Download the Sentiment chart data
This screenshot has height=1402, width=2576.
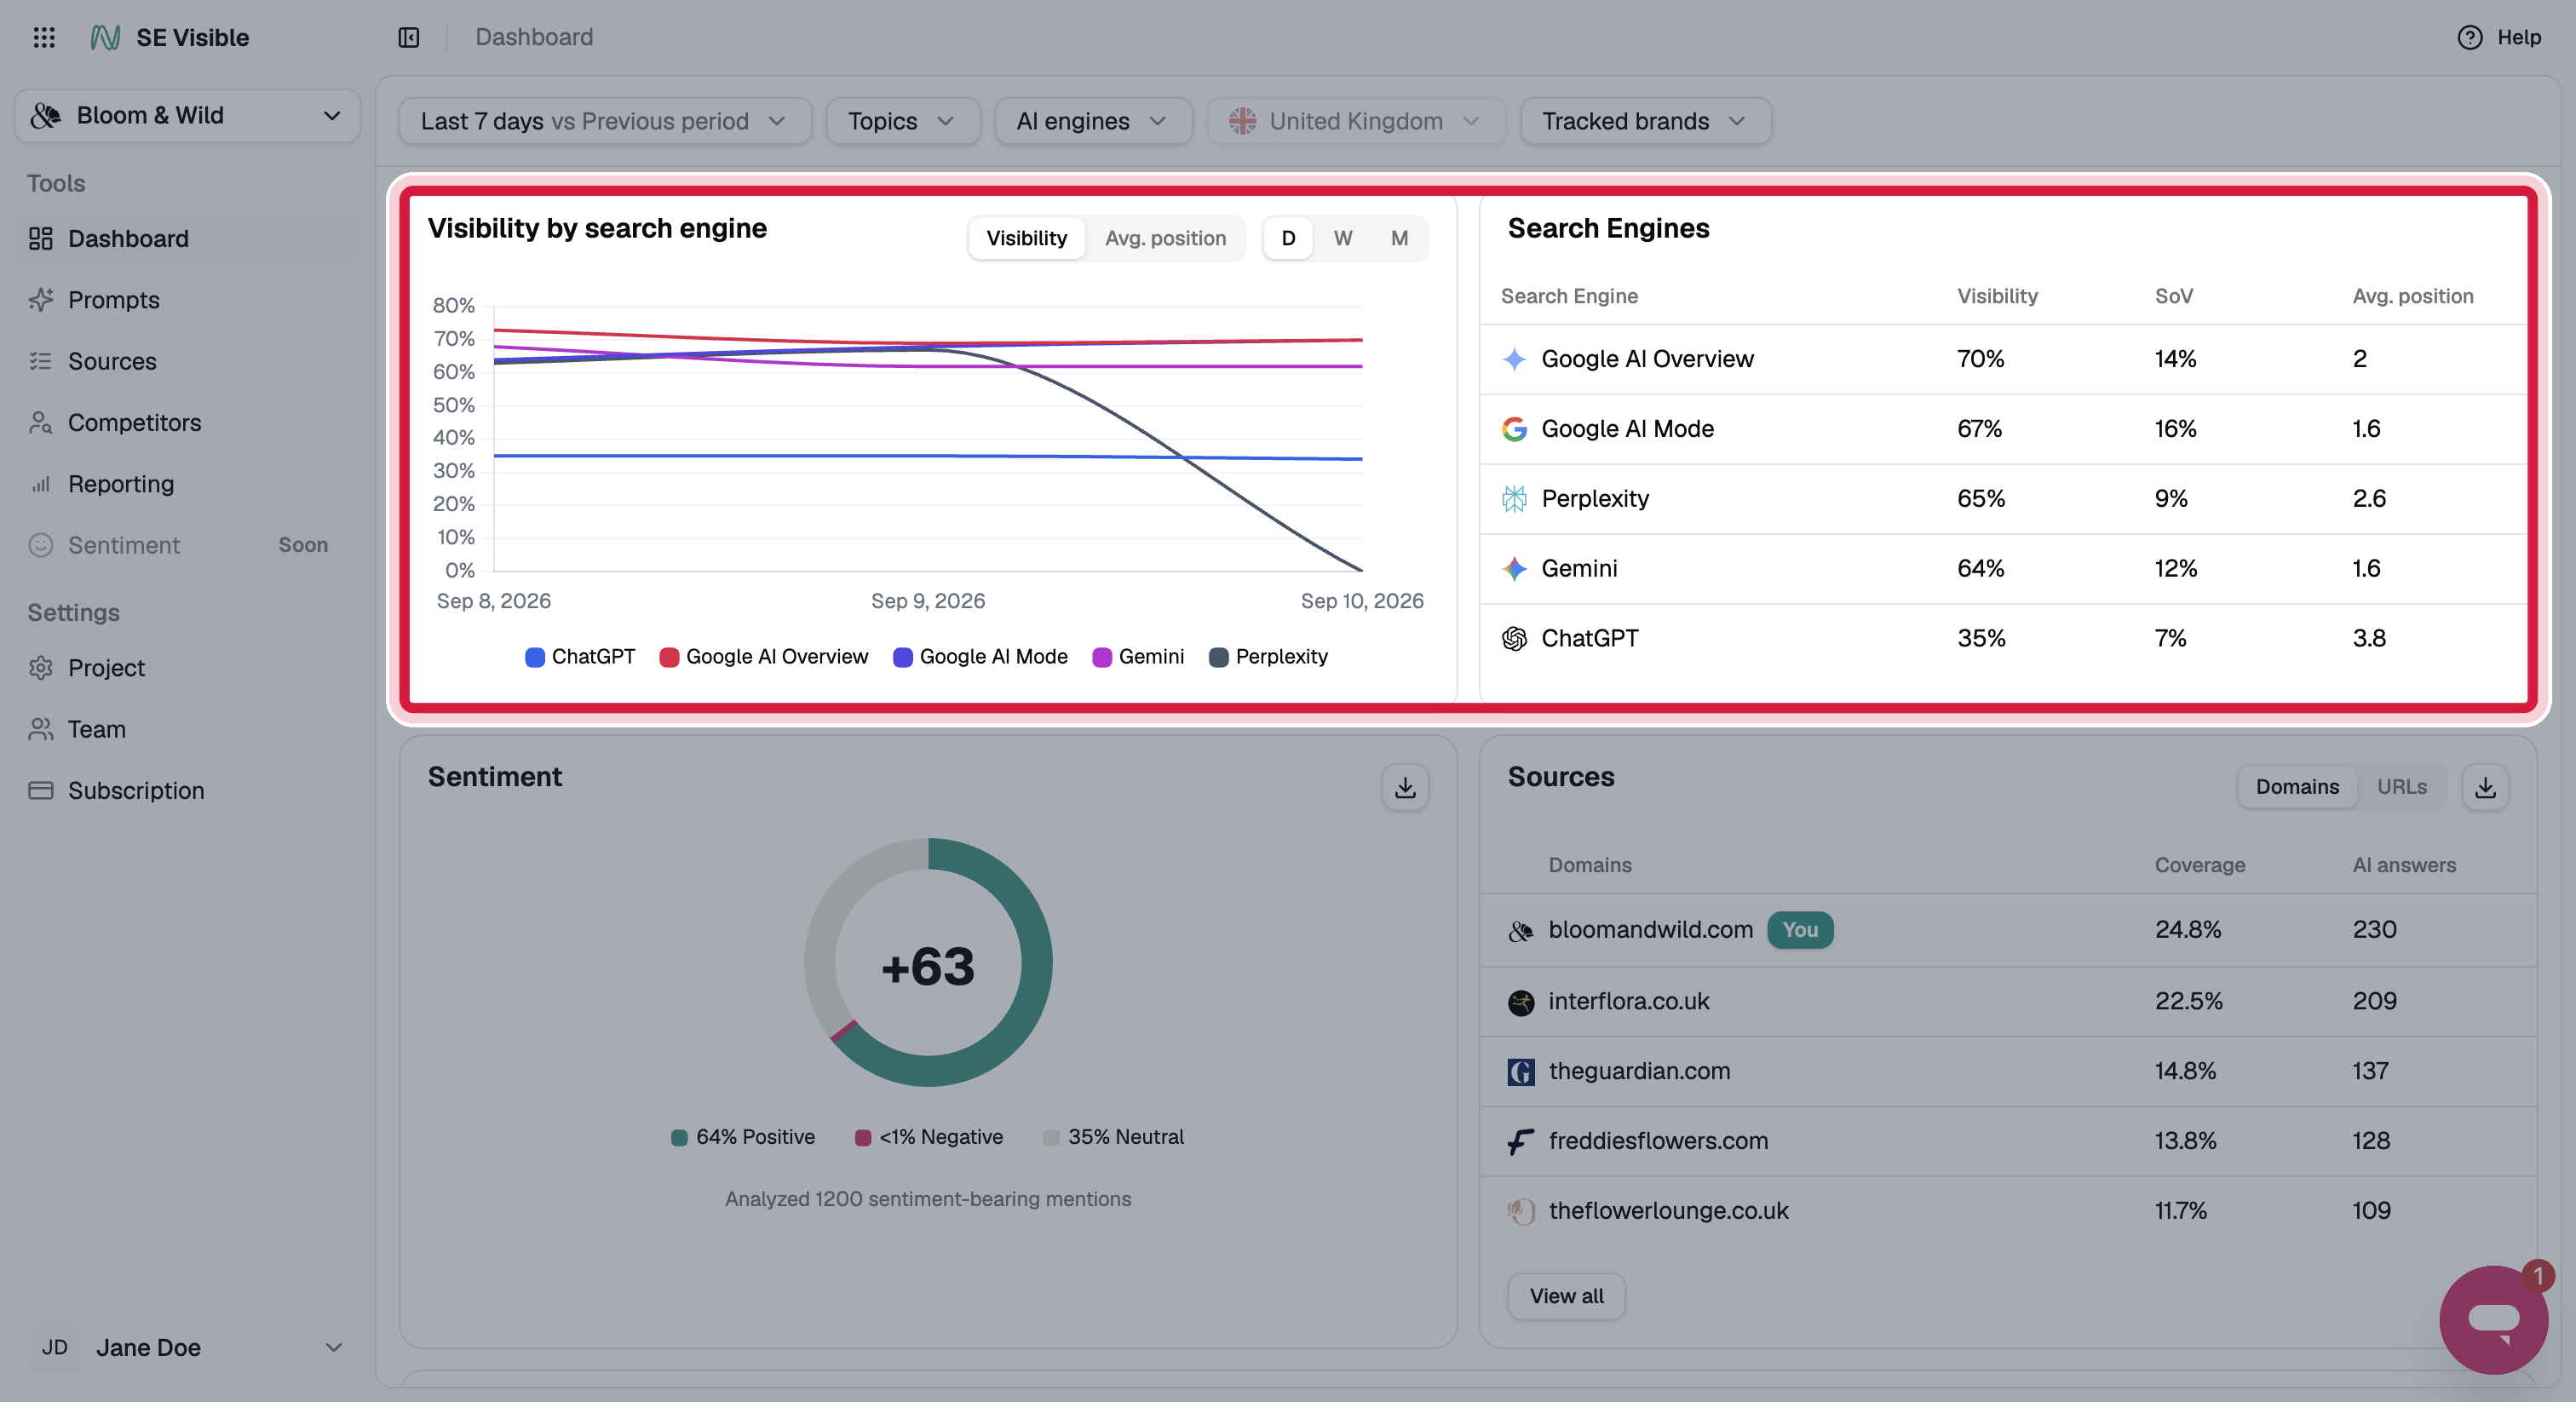1405,787
